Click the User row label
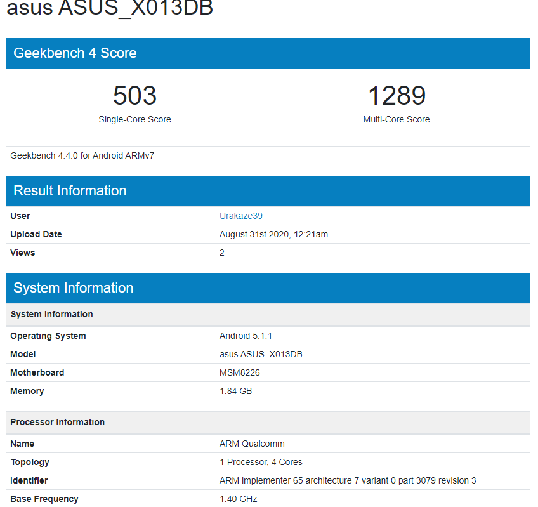The width and height of the screenshot is (538, 507). point(20,216)
